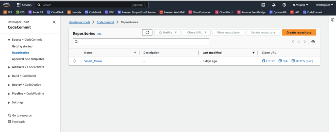This screenshot has height=132, width=336.
Task: Select the "5 days ago" cell
Action: (x=210, y=61)
